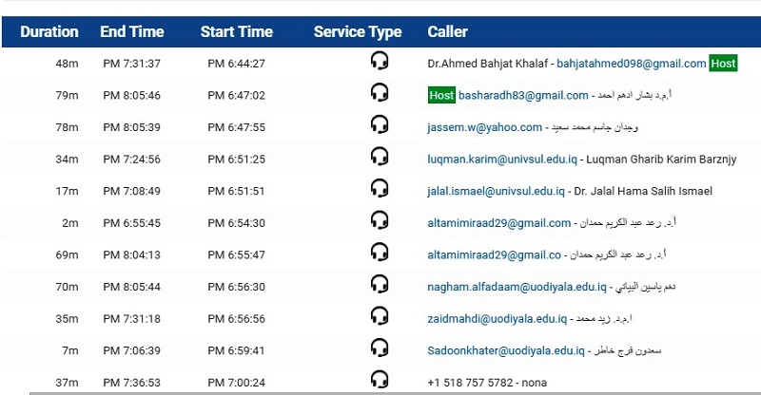761x395 pixels.
Task: Sort by End Time column header
Action: coord(132,32)
